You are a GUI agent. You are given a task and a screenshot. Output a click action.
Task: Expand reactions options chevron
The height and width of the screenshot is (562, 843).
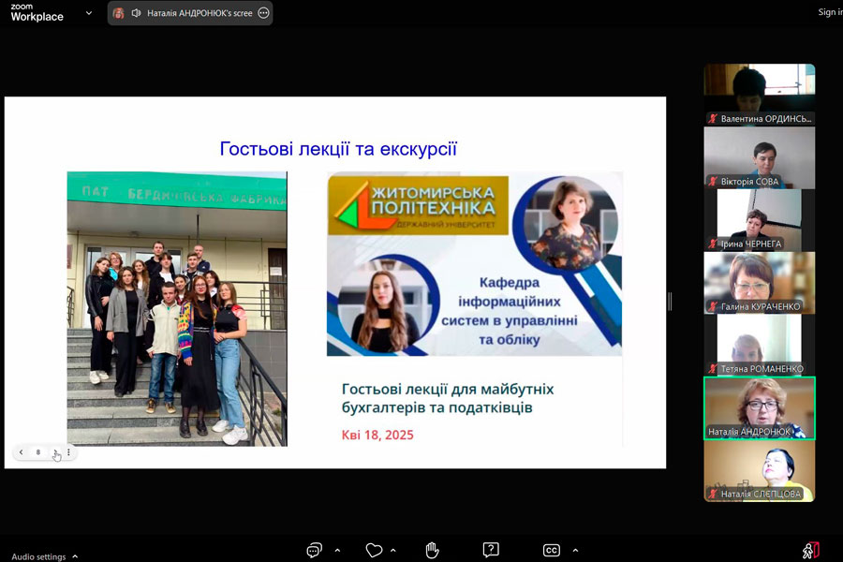pyautogui.click(x=393, y=551)
